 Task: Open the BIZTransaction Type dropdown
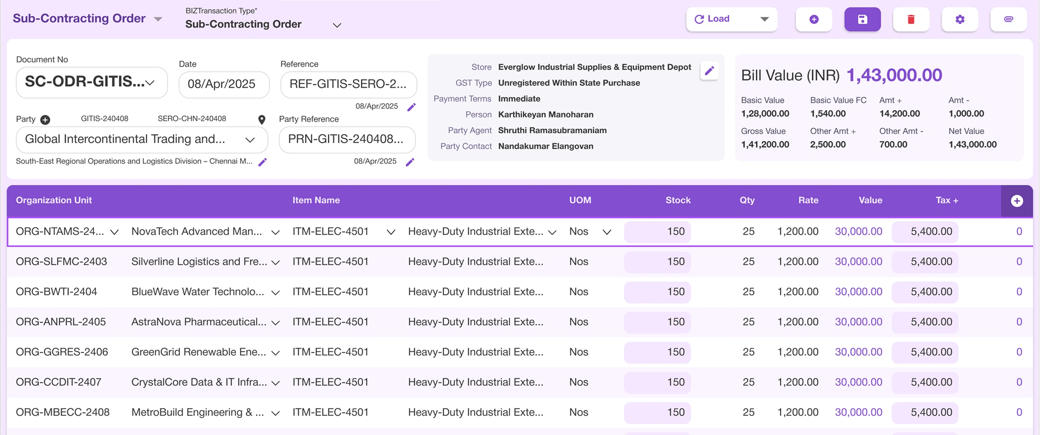[x=336, y=25]
